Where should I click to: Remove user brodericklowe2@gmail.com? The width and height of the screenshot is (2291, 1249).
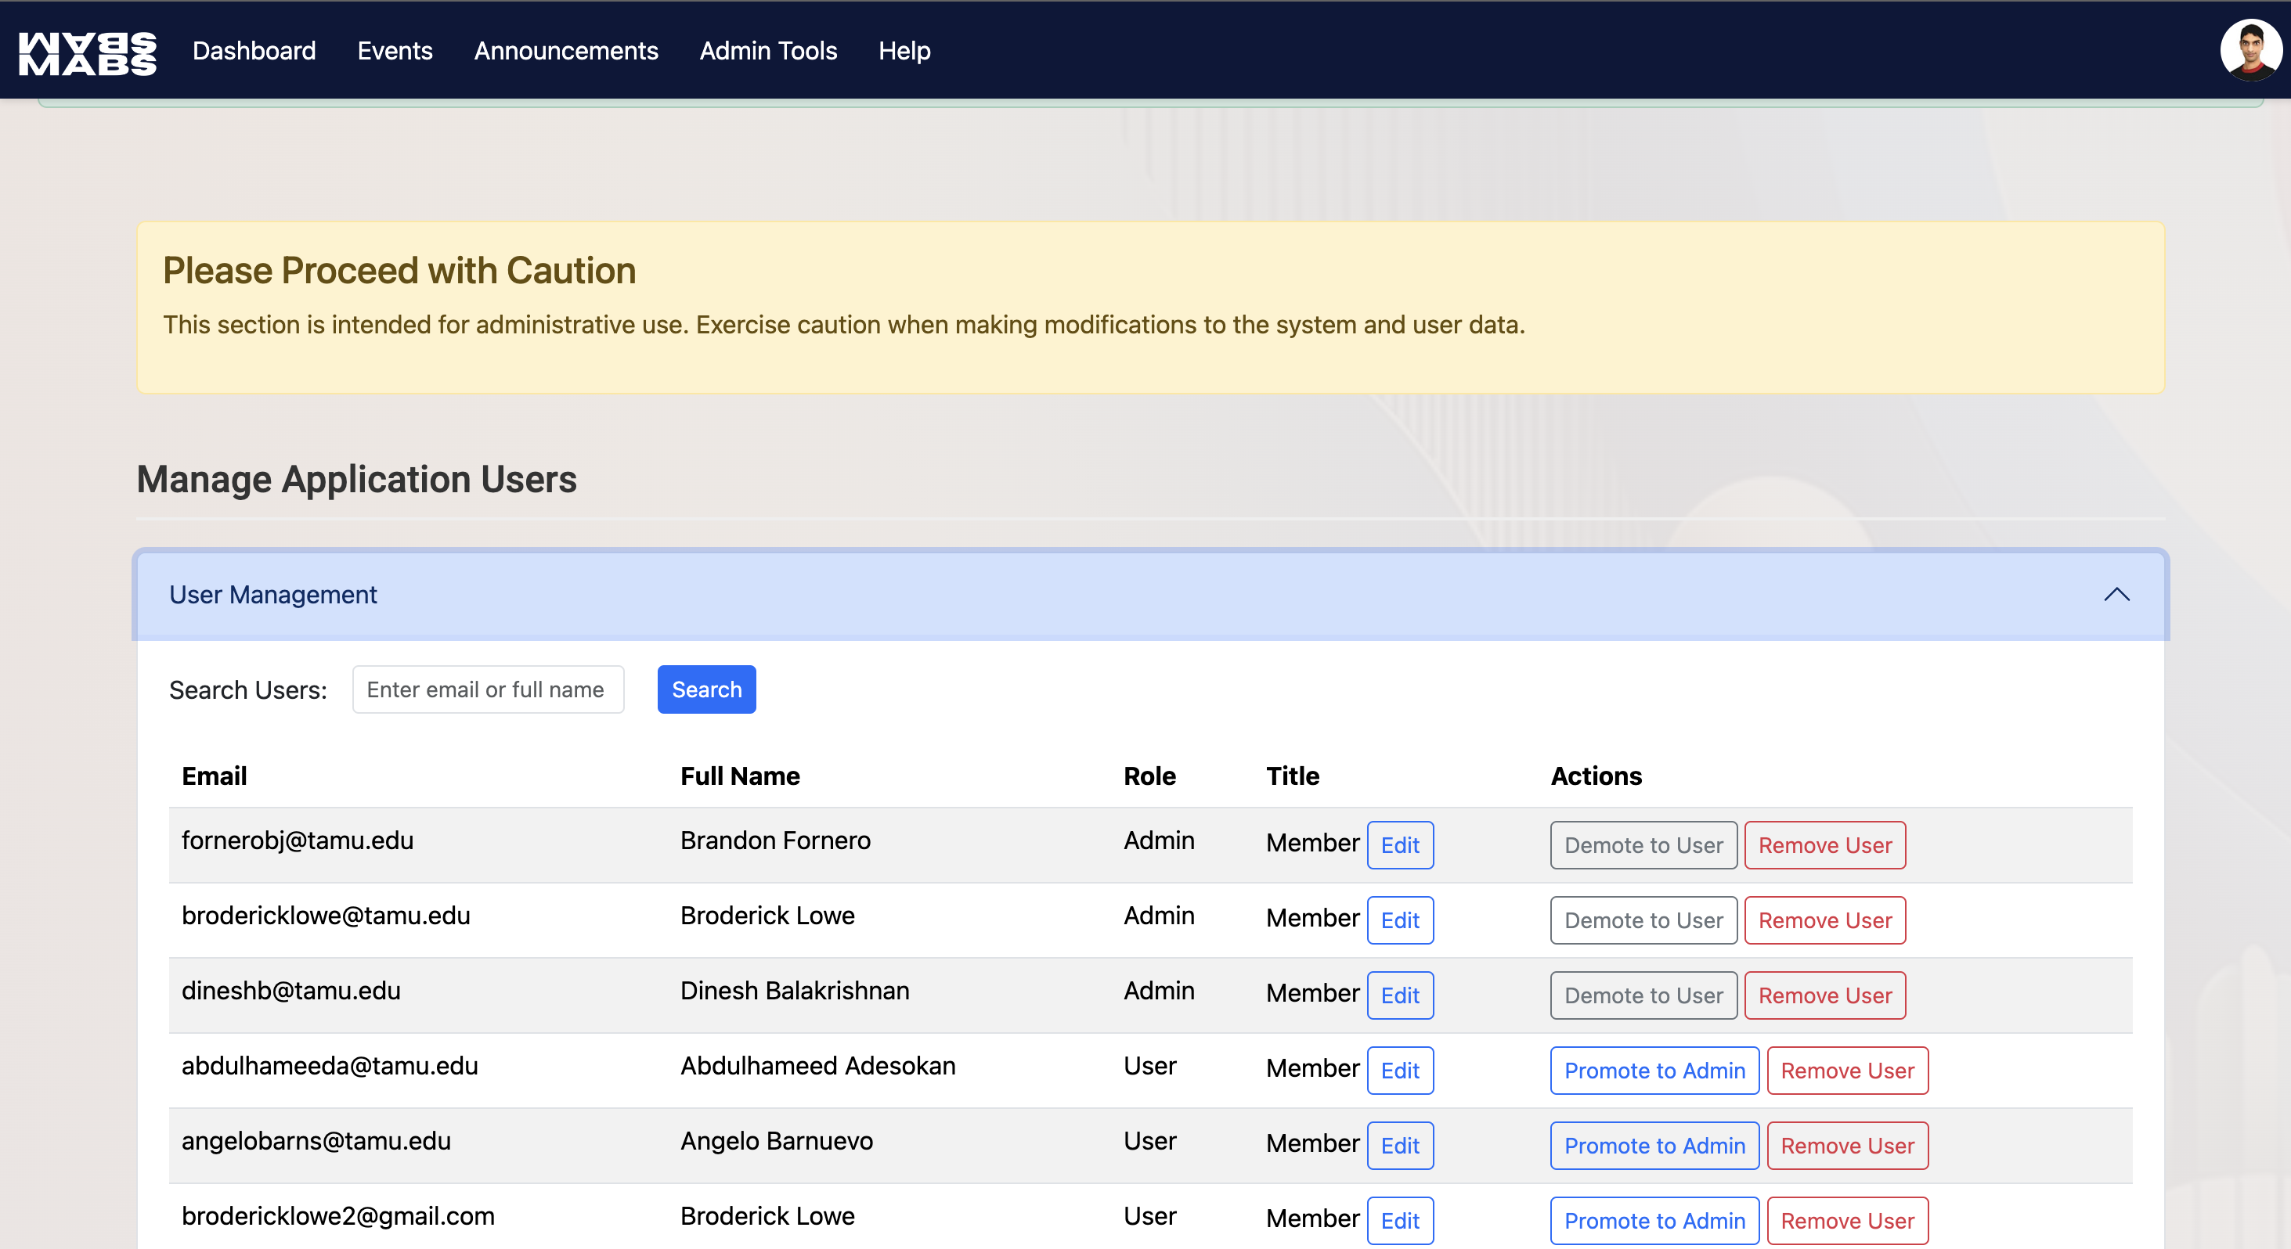click(x=1846, y=1221)
